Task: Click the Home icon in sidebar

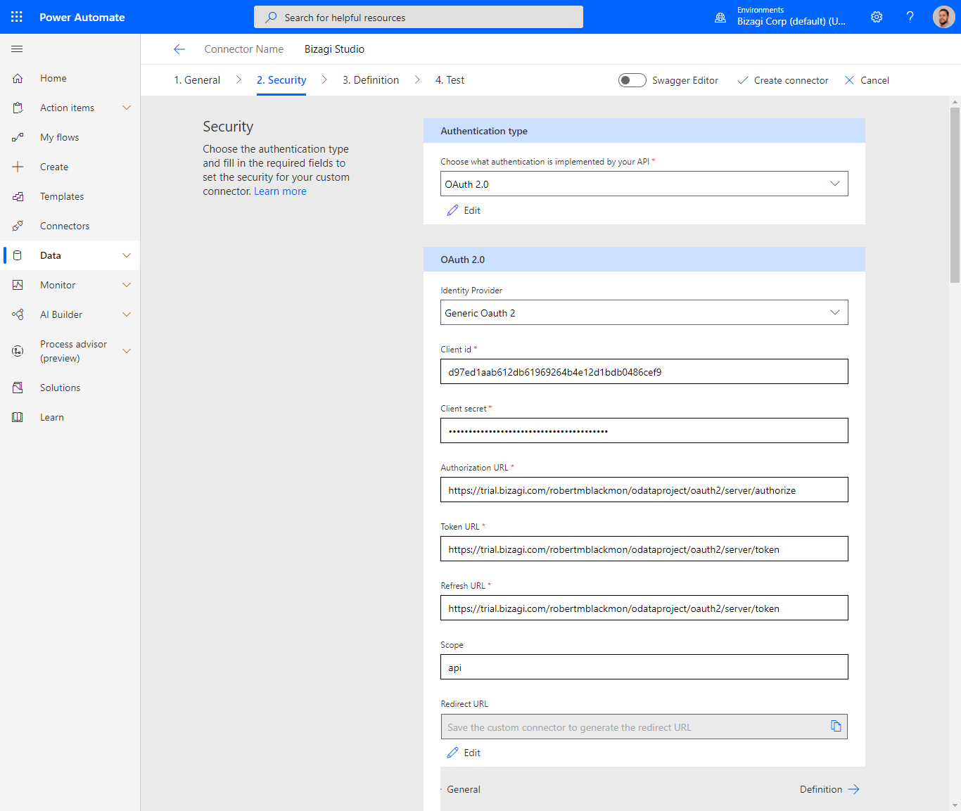Action: coord(18,78)
